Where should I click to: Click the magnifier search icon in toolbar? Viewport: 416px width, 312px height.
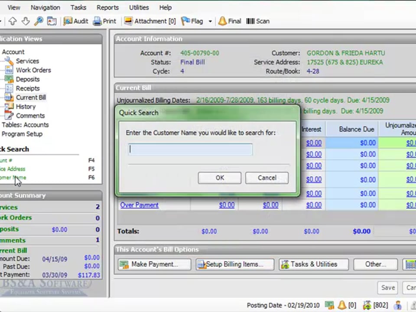click(39, 21)
